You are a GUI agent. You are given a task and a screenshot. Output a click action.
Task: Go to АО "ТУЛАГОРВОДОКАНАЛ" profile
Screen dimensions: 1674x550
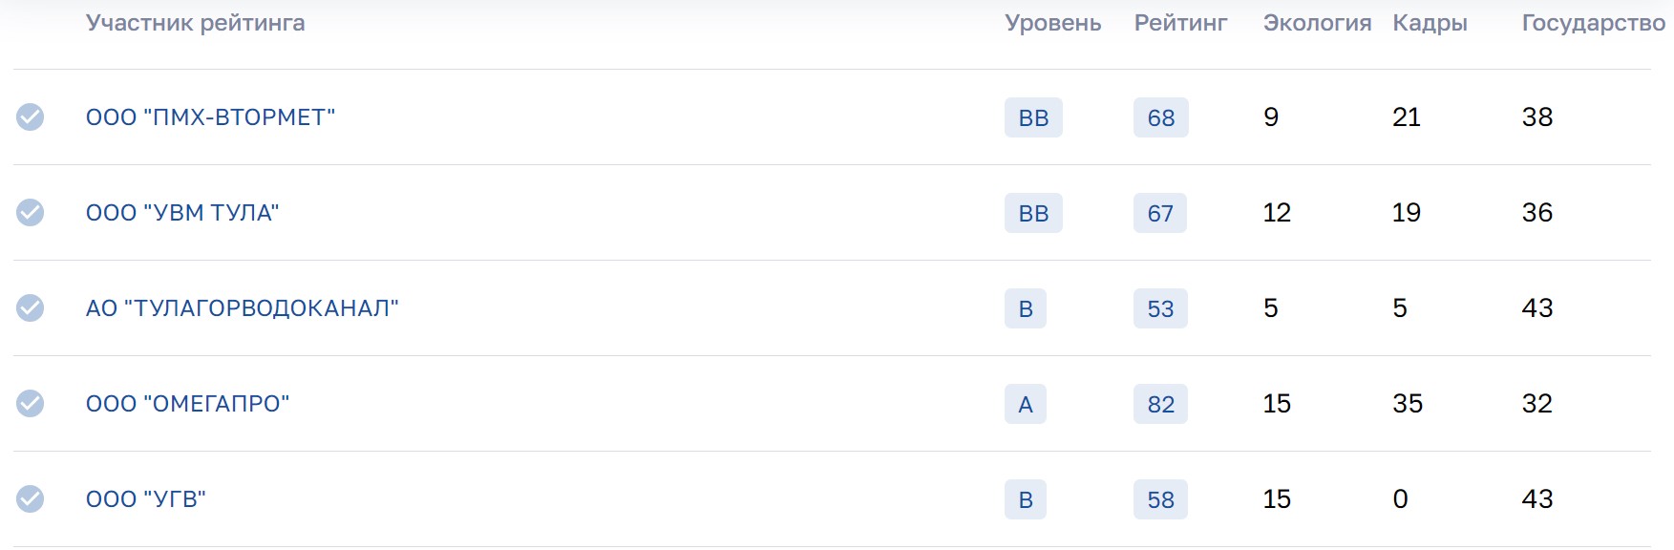(x=242, y=308)
